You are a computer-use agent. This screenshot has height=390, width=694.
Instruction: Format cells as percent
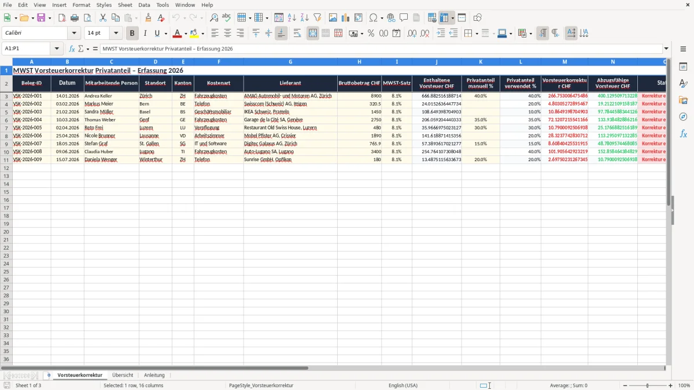pos(371,34)
